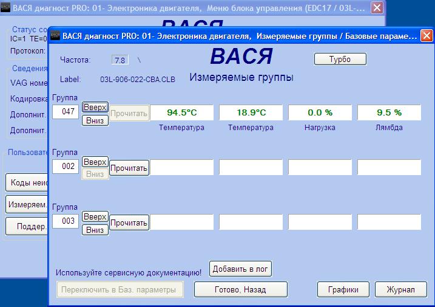Select the group 003 number field

66,221
